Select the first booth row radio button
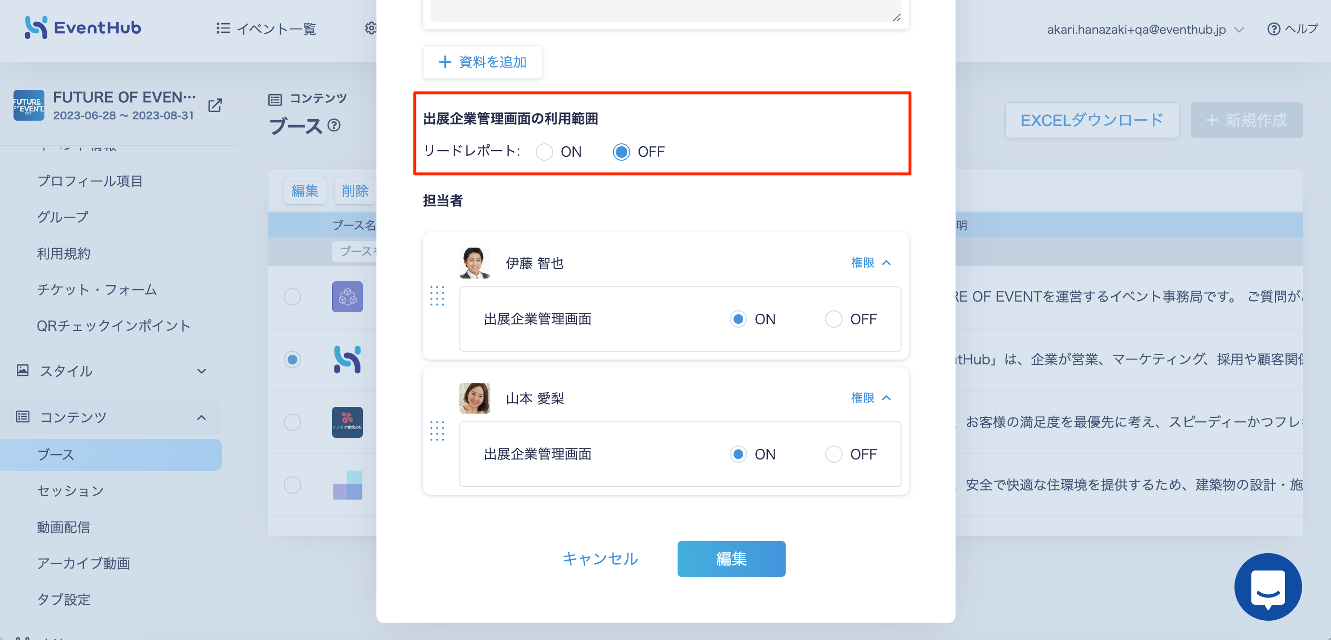This screenshot has height=640, width=1331. click(292, 297)
